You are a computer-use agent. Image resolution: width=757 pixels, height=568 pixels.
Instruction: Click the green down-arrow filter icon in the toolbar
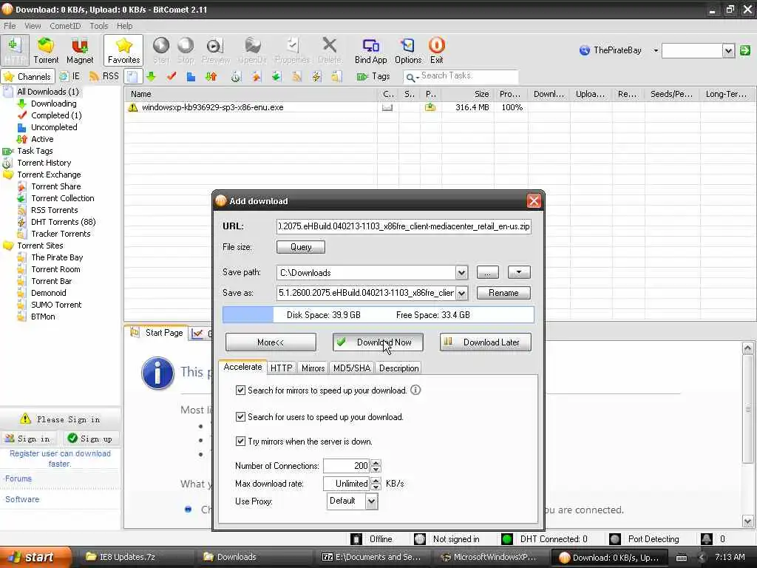click(x=151, y=76)
